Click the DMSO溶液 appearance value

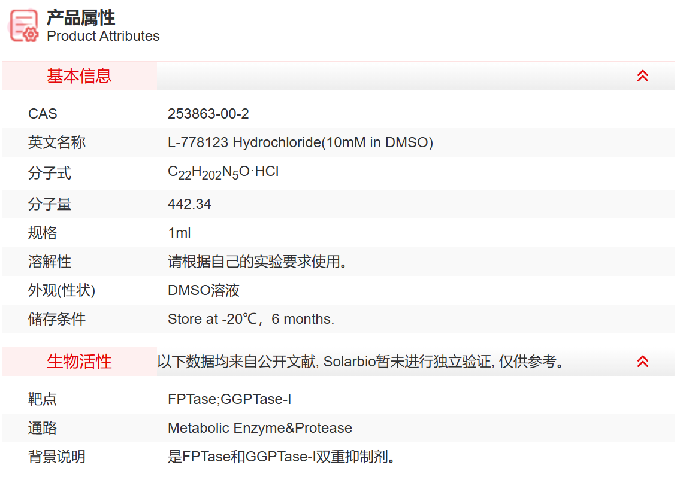(204, 290)
